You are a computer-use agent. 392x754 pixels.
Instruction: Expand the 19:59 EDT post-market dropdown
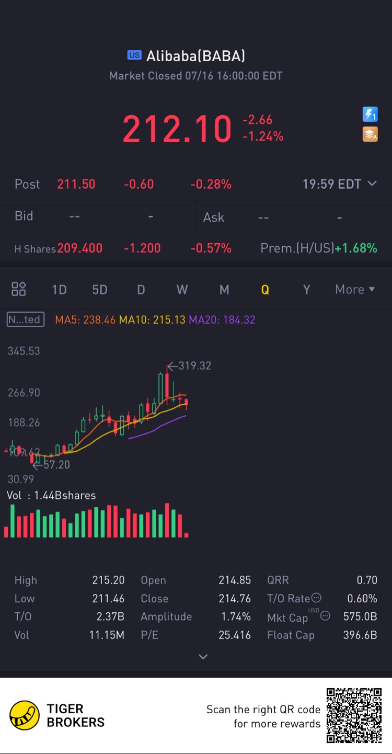(340, 184)
